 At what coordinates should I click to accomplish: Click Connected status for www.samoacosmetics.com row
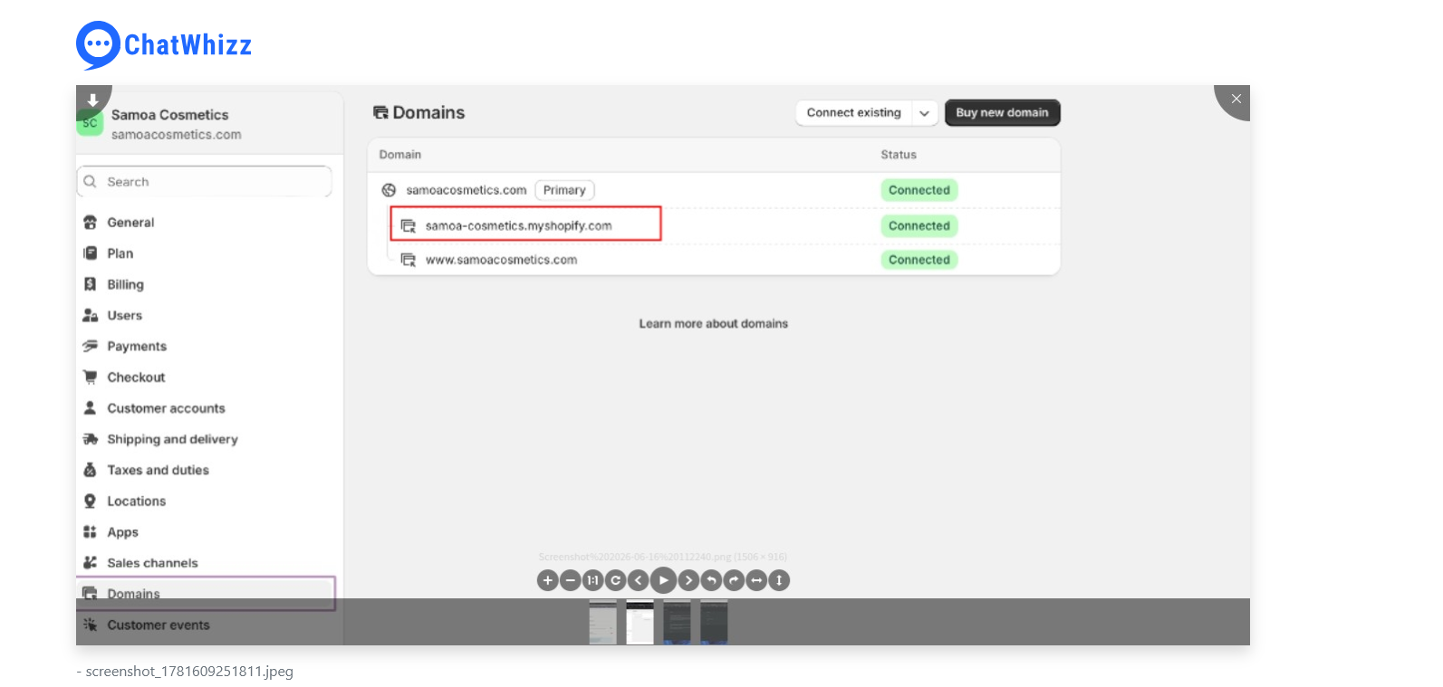click(x=919, y=260)
